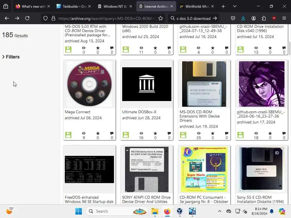Reload the current archive.org page

click(x=27, y=18)
